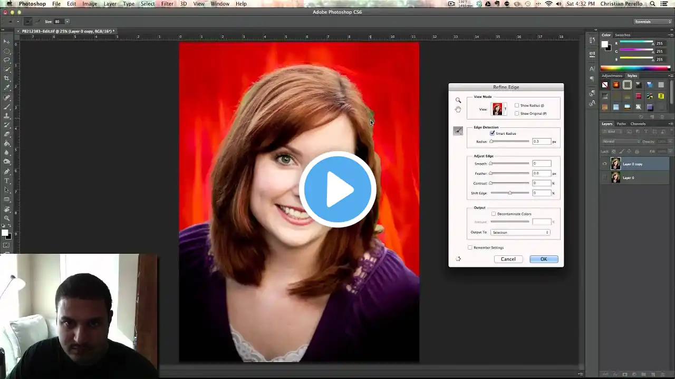Click the Shift Edge slider handle

(509, 193)
